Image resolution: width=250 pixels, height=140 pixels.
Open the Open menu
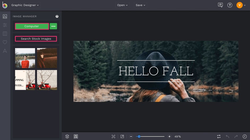(x=122, y=5)
